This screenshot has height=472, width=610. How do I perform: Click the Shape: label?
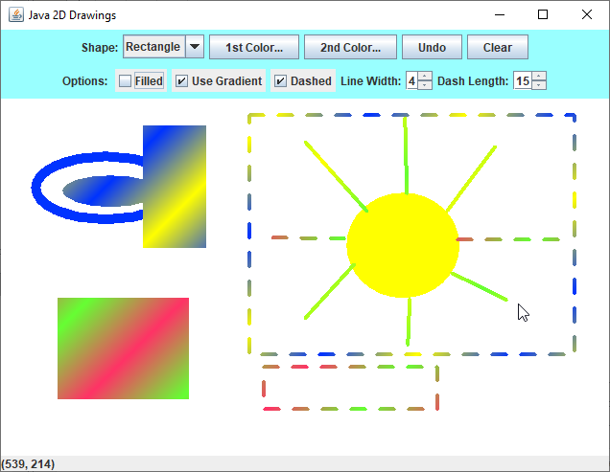pos(100,48)
